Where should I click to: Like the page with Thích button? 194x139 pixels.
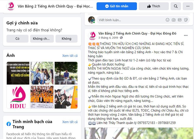(154, 6)
